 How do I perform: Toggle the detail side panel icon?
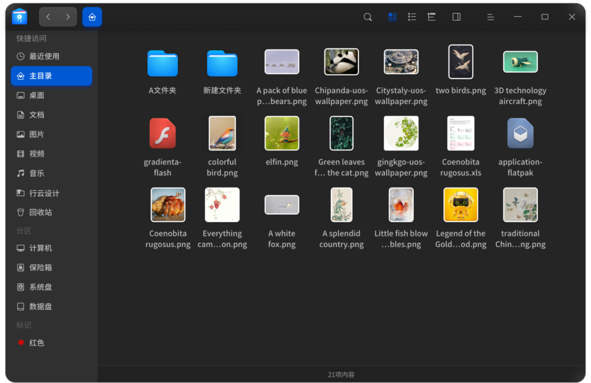457,17
